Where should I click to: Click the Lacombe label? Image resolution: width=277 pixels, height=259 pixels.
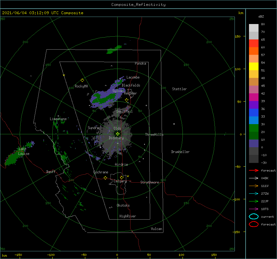tap(133, 77)
